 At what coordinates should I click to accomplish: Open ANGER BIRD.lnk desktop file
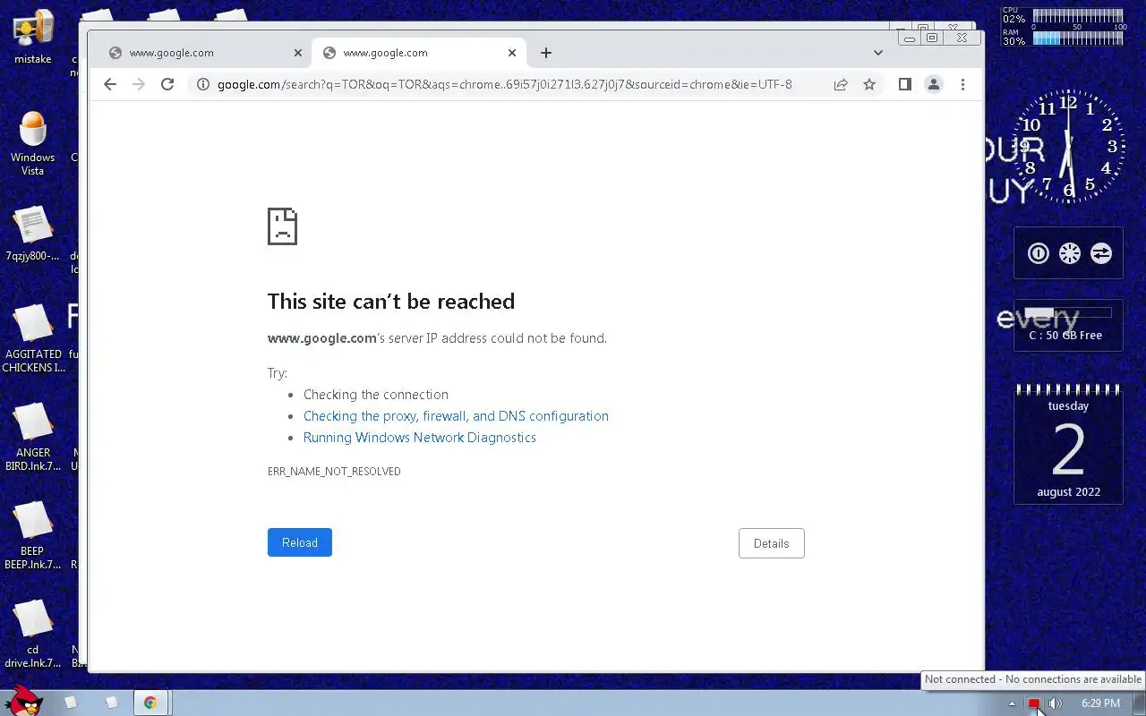coord(33,437)
